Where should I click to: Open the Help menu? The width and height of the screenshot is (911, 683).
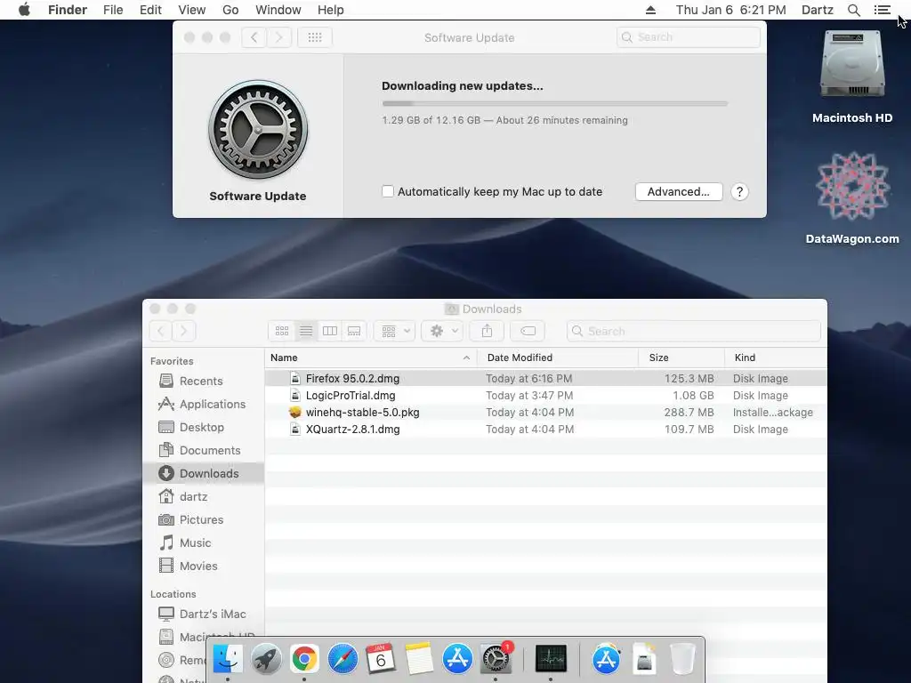click(331, 10)
